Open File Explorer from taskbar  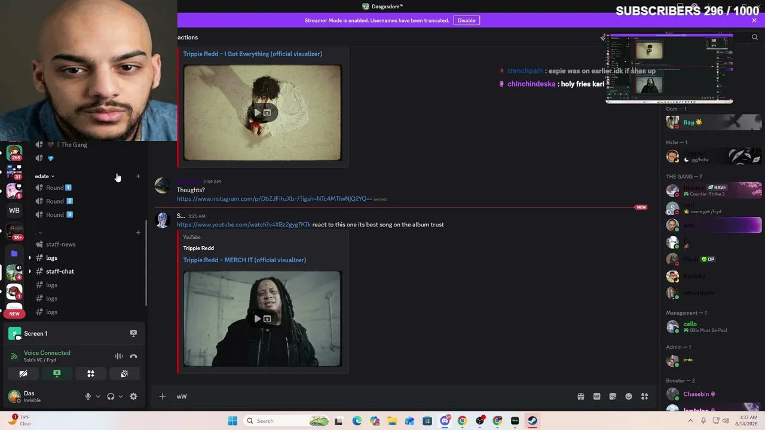(392, 421)
